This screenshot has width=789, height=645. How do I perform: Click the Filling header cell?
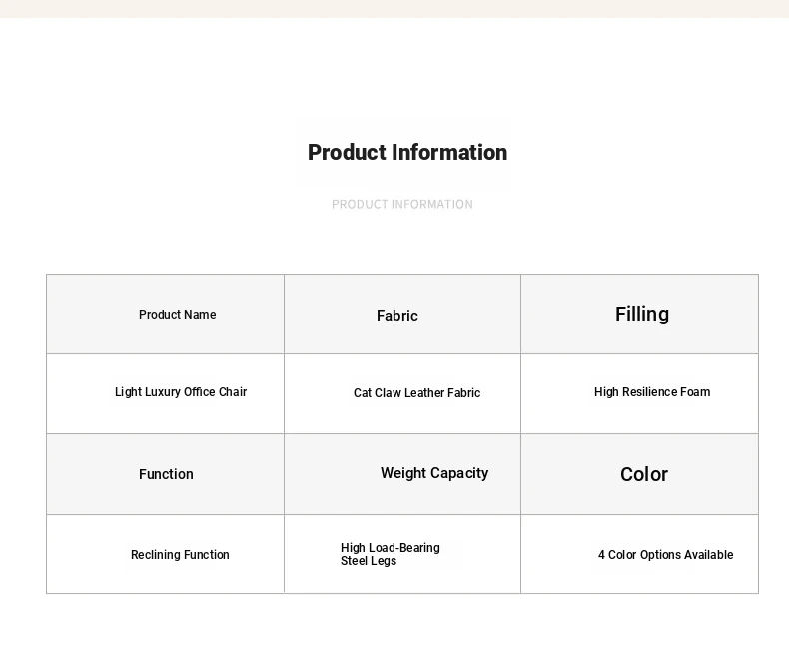coord(639,314)
